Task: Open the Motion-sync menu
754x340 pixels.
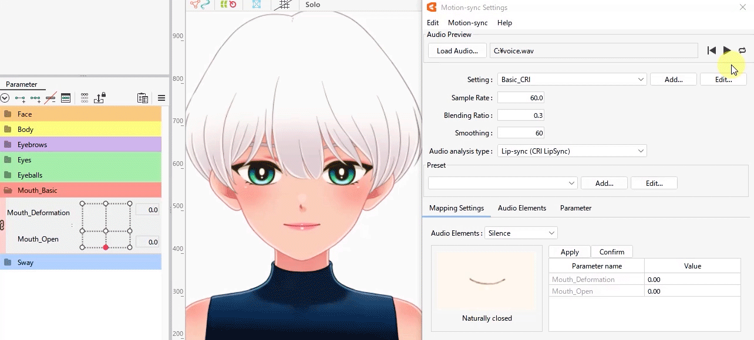Action: pos(467,23)
